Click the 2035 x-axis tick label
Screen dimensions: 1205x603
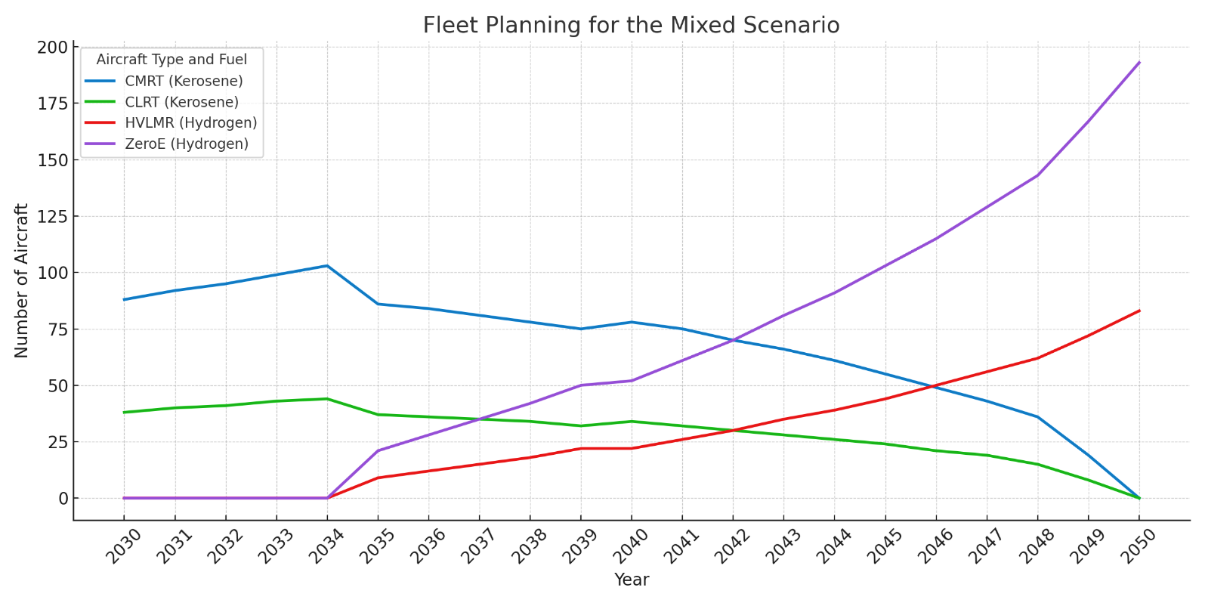[x=377, y=546]
